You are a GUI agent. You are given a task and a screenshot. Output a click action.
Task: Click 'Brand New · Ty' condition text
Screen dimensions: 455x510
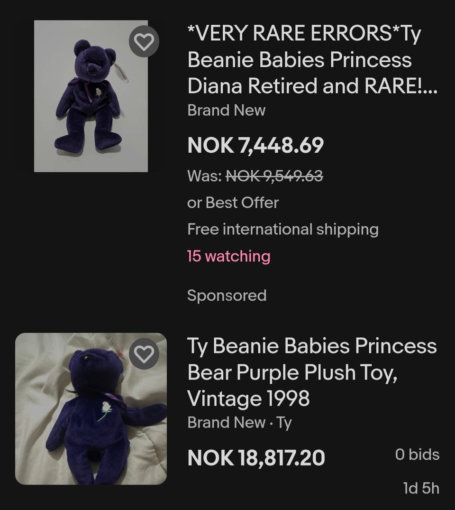click(x=239, y=423)
